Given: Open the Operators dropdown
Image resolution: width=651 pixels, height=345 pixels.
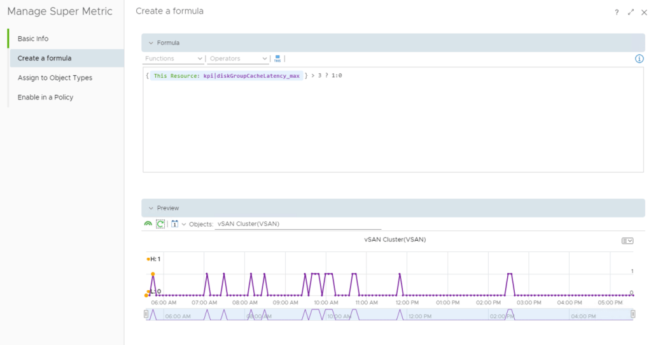Looking at the screenshot, I should coord(239,59).
